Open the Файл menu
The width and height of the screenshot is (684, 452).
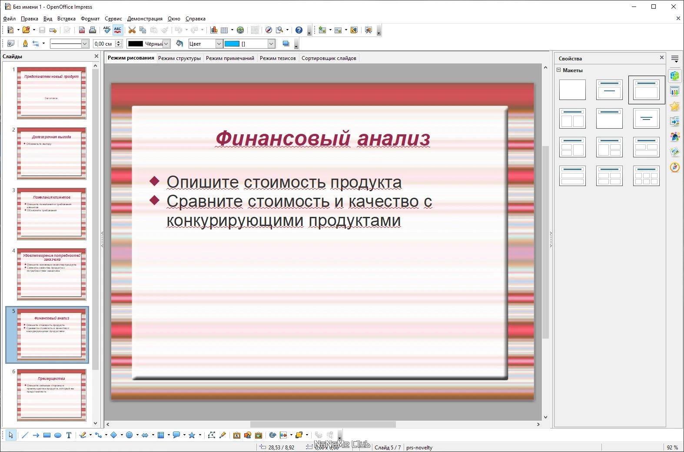coord(9,19)
